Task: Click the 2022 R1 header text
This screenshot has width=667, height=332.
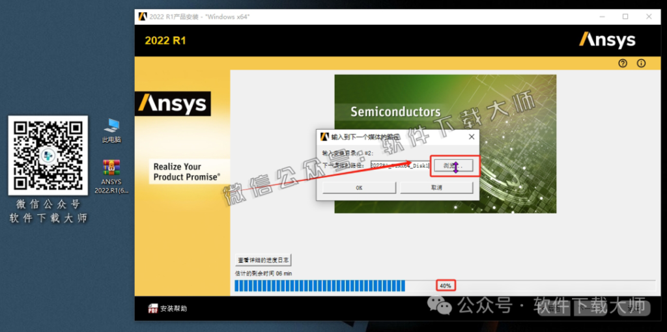Action: tap(165, 41)
